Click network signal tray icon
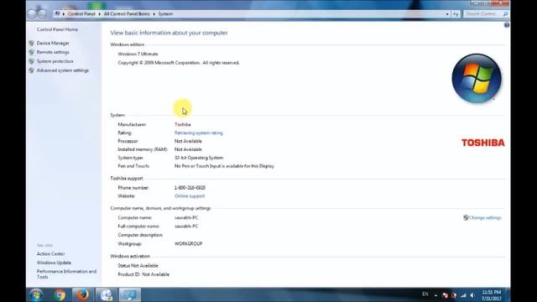Image resolution: width=537 pixels, height=302 pixels. click(463, 295)
